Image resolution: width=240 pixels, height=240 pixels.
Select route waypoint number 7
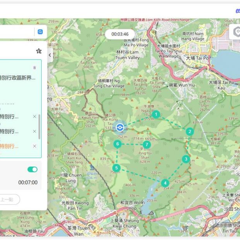pos(146,145)
